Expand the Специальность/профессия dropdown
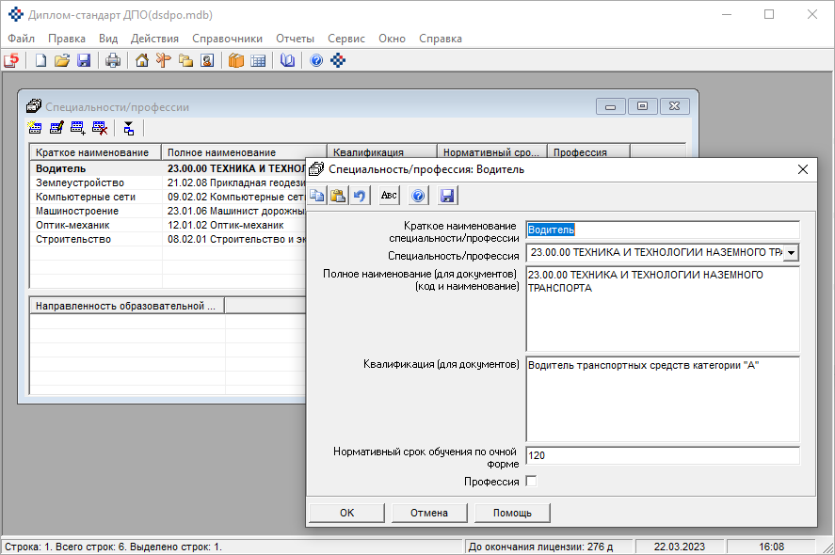Viewport: 835px width, 555px height. pos(791,253)
